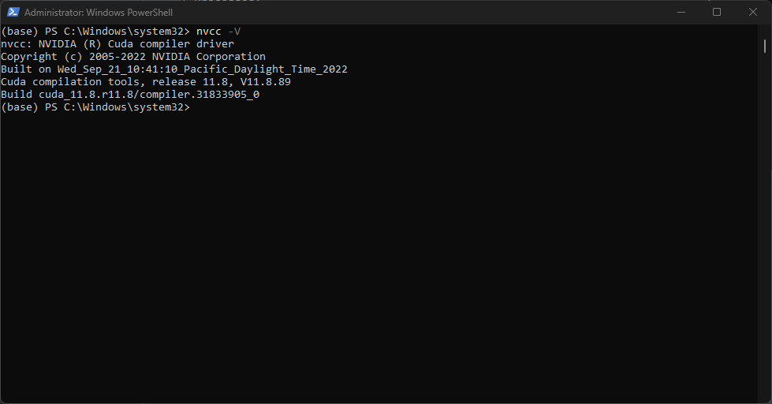Click the V11.8.89 version number

pos(266,82)
